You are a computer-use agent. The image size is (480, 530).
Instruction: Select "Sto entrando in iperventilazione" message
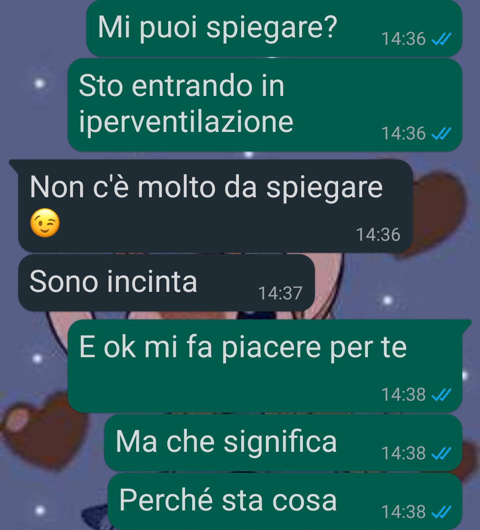[x=265, y=105]
